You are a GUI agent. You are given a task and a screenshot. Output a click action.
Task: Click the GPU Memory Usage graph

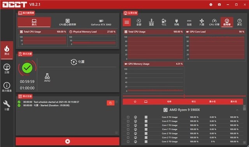155,80
